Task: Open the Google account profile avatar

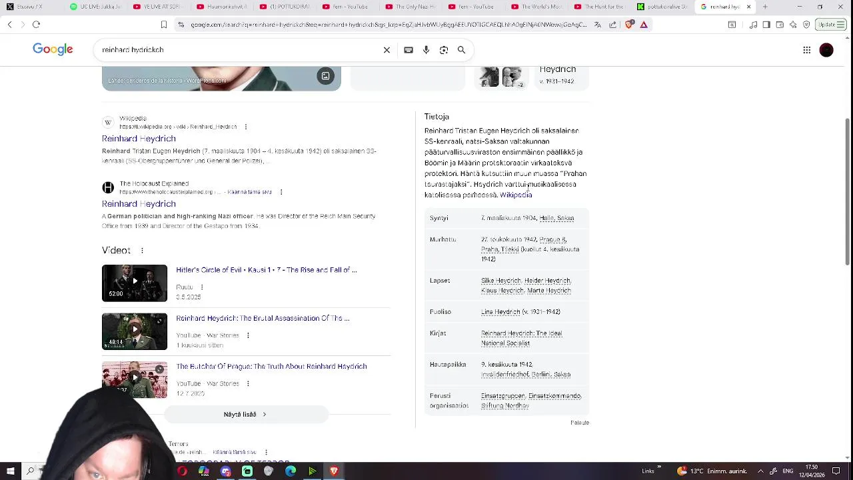Action: click(x=826, y=50)
